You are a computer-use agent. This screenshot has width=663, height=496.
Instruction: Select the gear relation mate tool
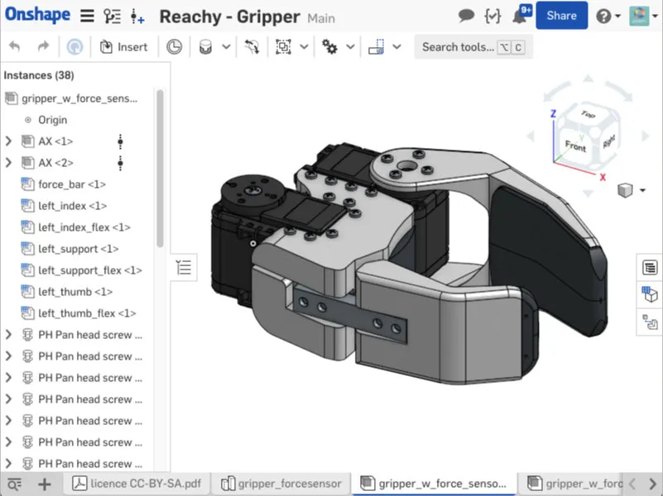pos(329,46)
